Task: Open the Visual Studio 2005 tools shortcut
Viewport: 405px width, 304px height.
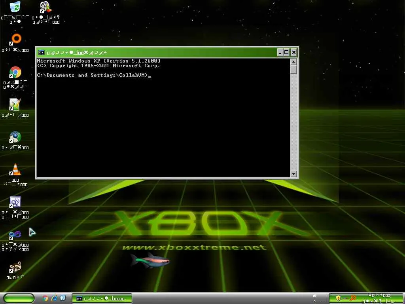Action: coord(15,202)
